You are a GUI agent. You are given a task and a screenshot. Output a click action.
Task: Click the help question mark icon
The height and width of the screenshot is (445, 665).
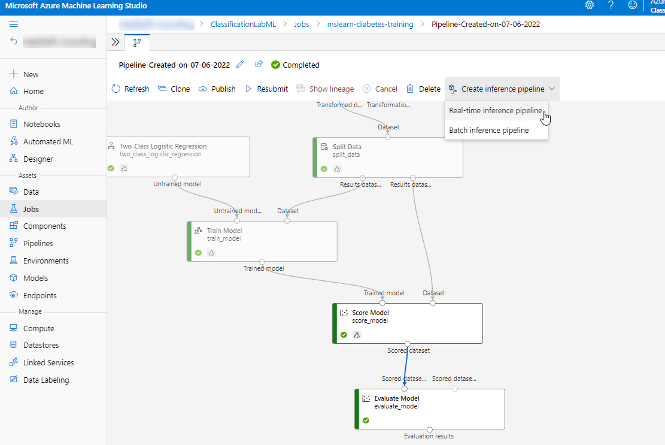[611, 5]
